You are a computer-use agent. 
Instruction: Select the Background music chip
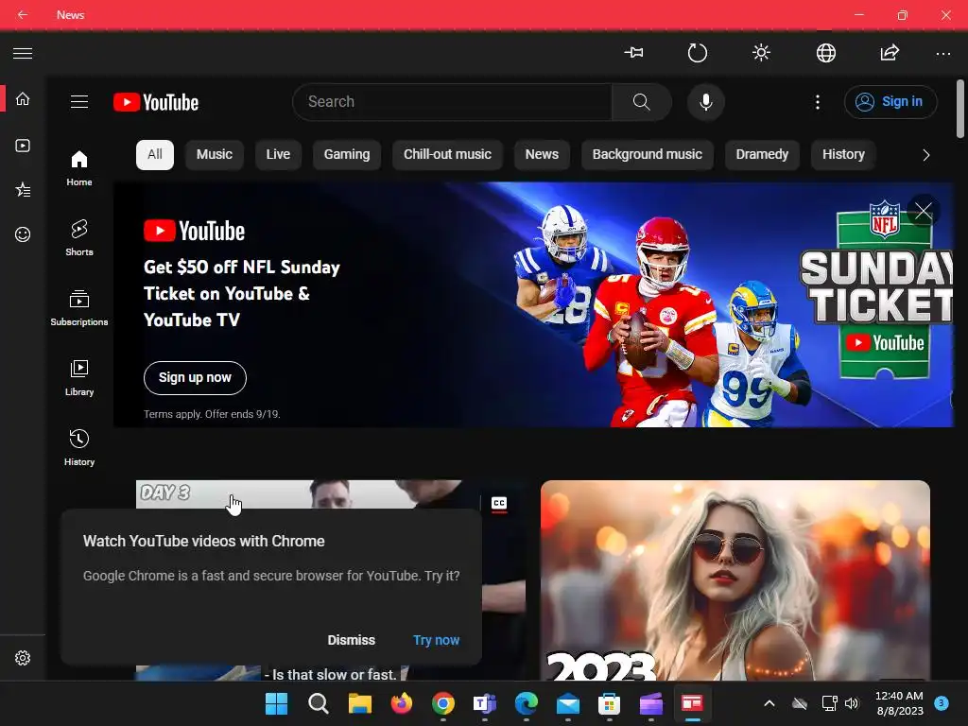coord(647,154)
